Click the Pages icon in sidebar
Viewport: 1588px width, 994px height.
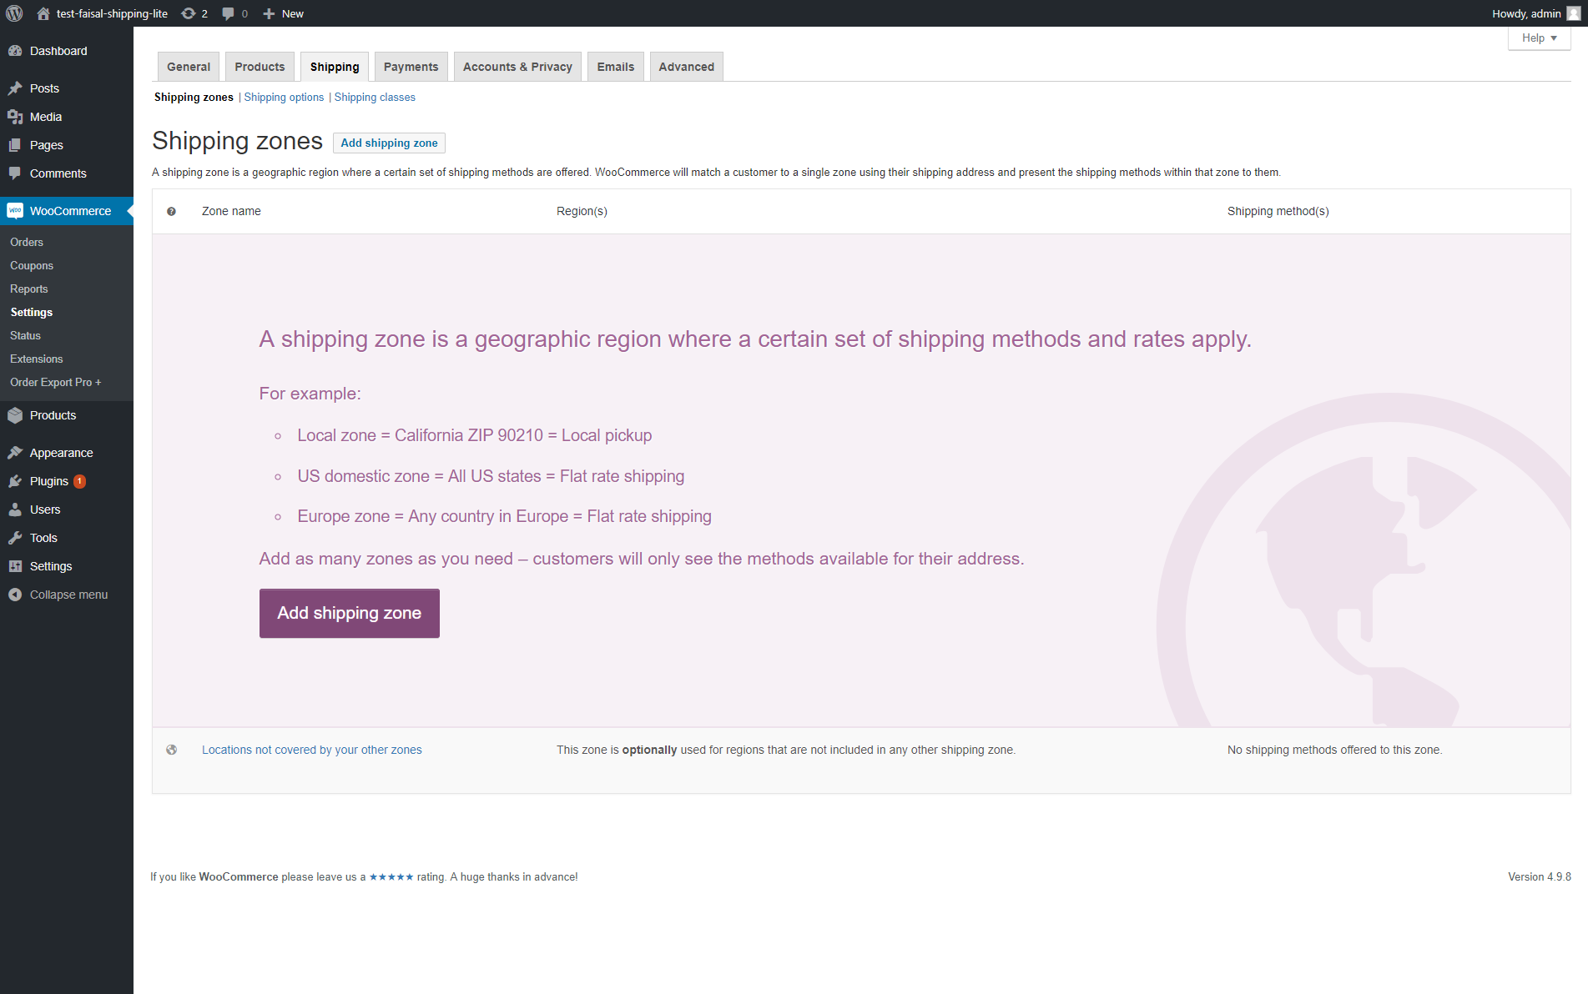click(x=15, y=145)
